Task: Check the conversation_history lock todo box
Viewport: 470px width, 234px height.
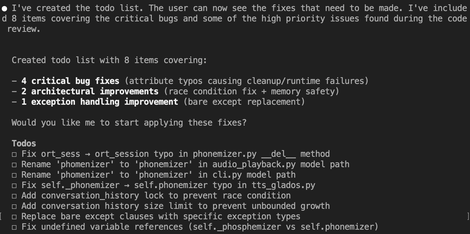Action: (14, 196)
